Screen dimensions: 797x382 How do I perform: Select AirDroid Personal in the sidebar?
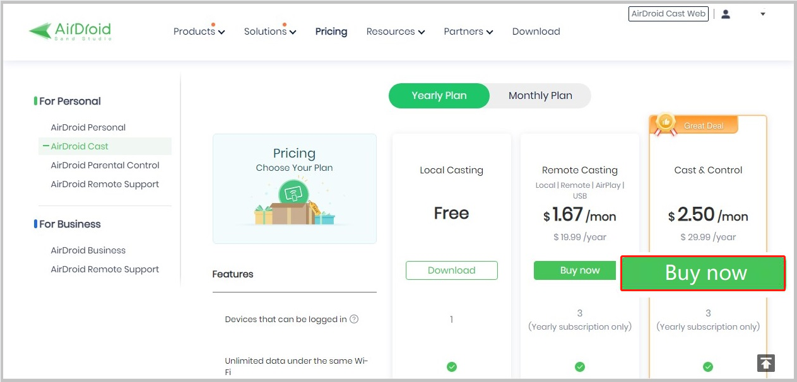click(x=88, y=127)
